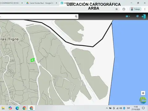The width and height of the screenshot is (148, 111).
Task: Open the envelope contact dropdown in map header
Action: coord(128,16)
